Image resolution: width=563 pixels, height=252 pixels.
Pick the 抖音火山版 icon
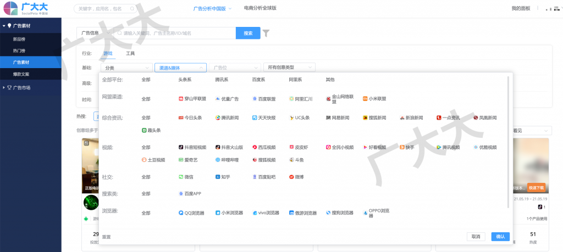tap(218, 147)
